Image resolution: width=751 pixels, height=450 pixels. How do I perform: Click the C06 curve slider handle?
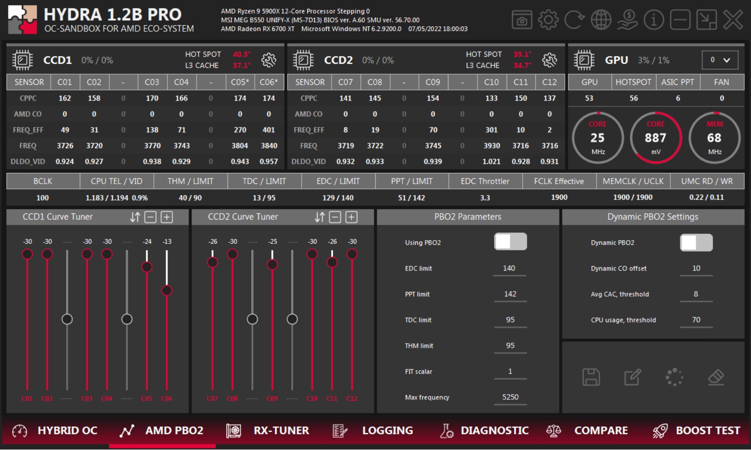tap(167, 290)
